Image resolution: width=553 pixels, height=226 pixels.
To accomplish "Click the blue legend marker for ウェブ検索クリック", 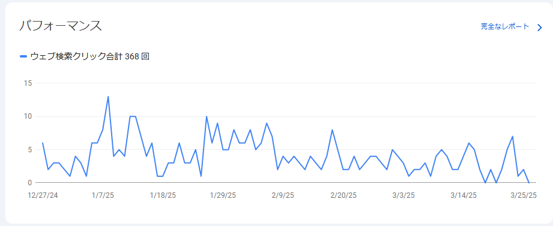I will [23, 56].
